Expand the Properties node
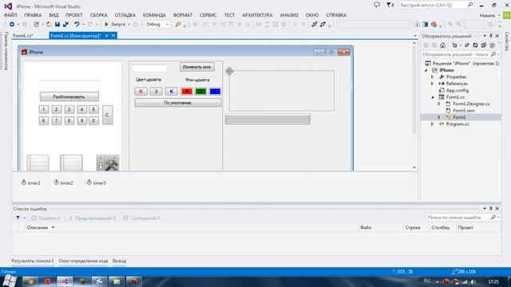 coord(433,77)
